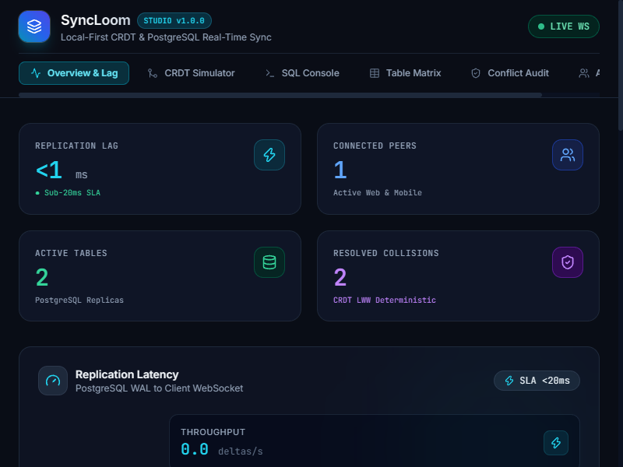Click the shield icon next to Conflict Audit
This screenshot has width=623, height=467.
476,73
